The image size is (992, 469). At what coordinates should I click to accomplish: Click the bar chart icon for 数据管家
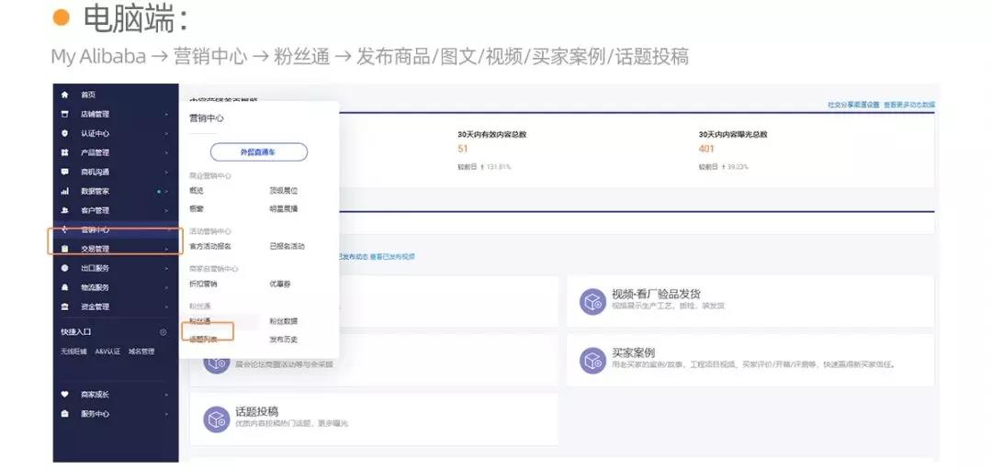point(64,191)
